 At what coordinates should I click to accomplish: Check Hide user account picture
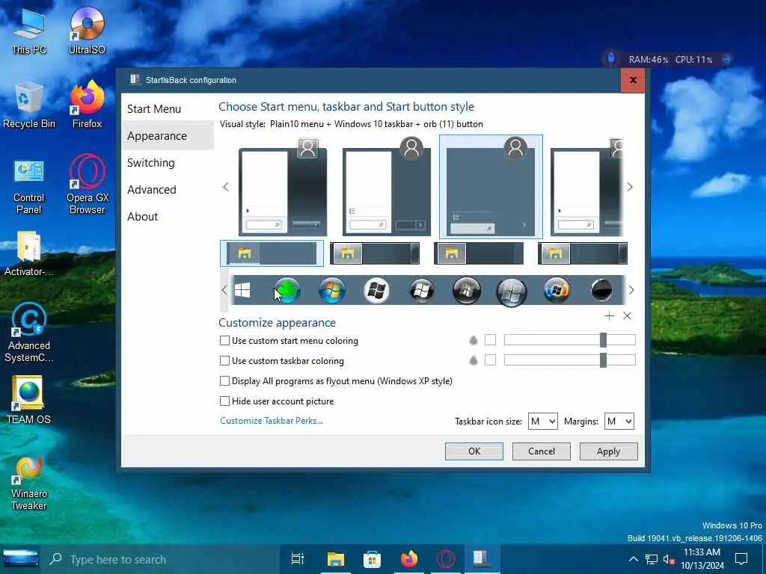tap(224, 401)
